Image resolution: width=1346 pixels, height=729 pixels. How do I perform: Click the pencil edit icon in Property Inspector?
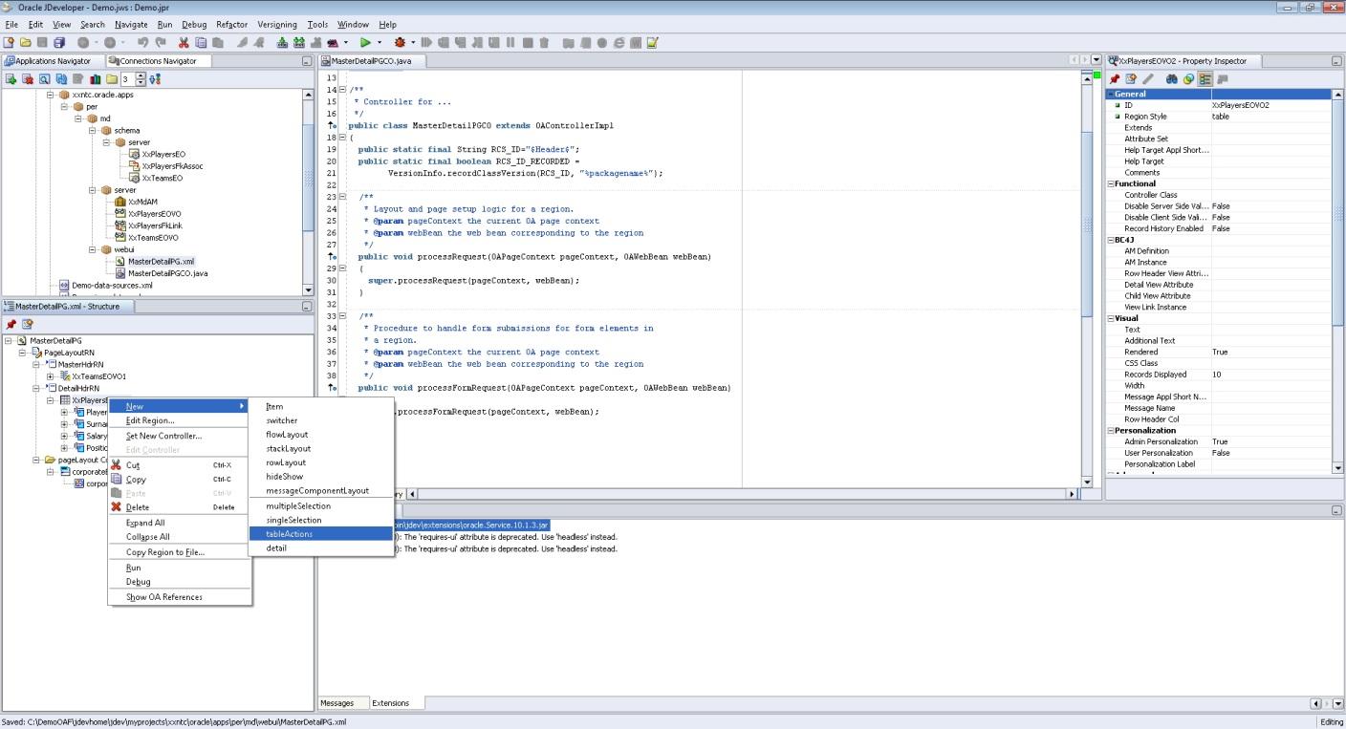point(1148,79)
